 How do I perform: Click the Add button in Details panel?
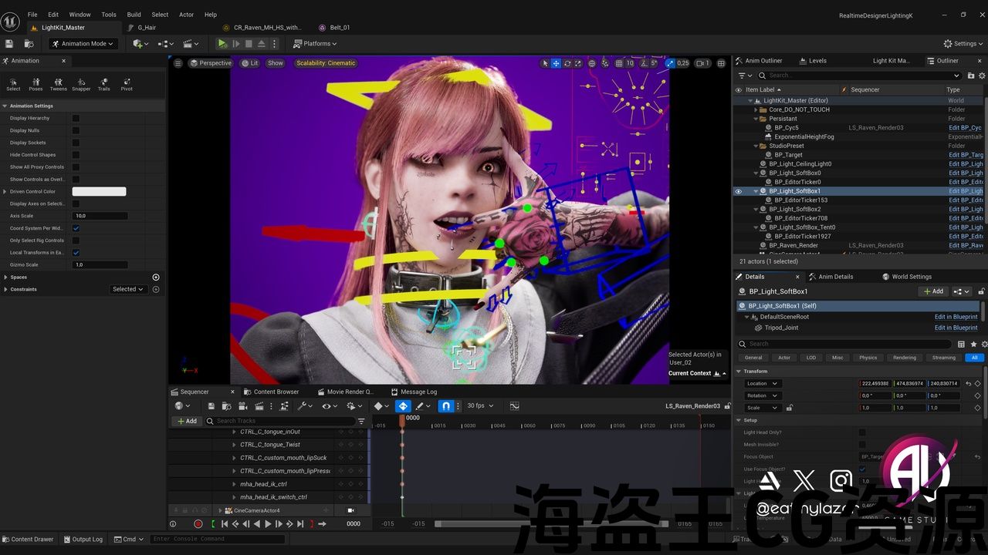pyautogui.click(x=933, y=291)
